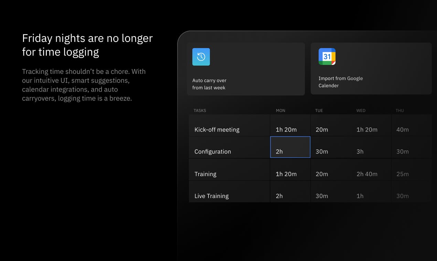Click Training Tuesday 20m cell
Image resolution: width=437 pixels, height=261 pixels.
click(x=331, y=170)
